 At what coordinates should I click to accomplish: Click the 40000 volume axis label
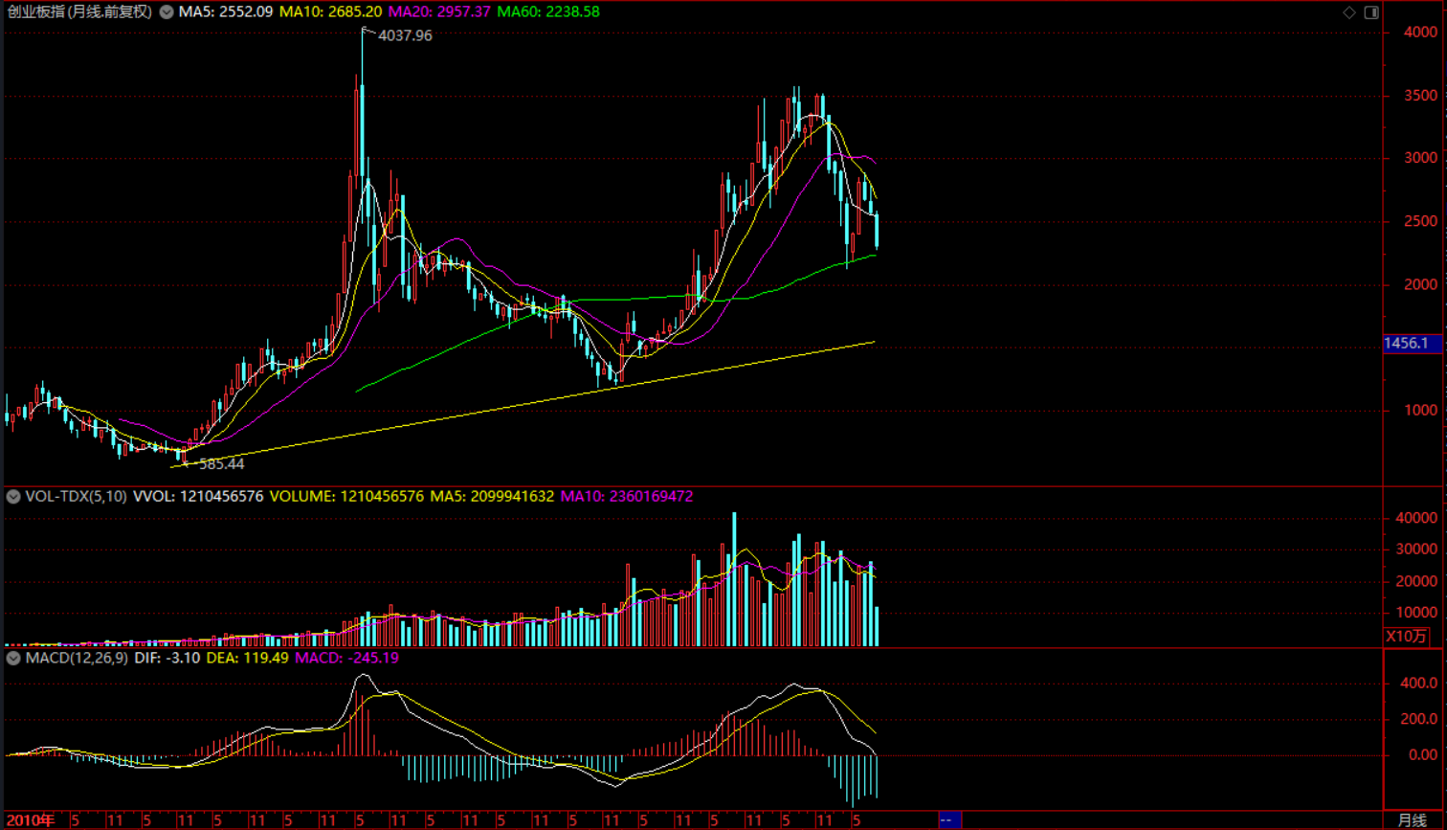tap(1417, 519)
